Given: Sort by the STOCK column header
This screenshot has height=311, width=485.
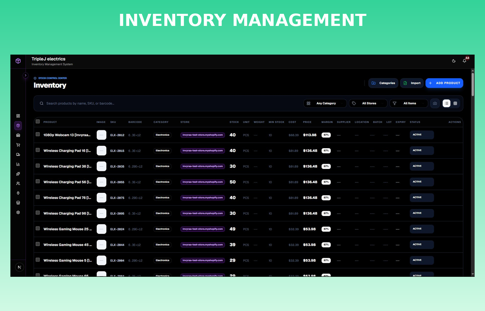Looking at the screenshot, I should click(x=234, y=122).
